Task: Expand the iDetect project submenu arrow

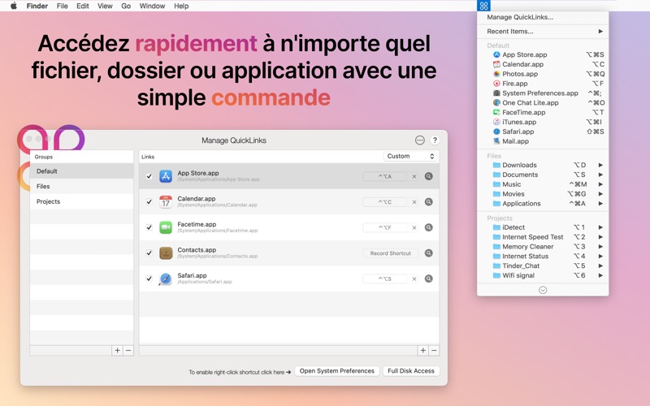Action: point(600,227)
